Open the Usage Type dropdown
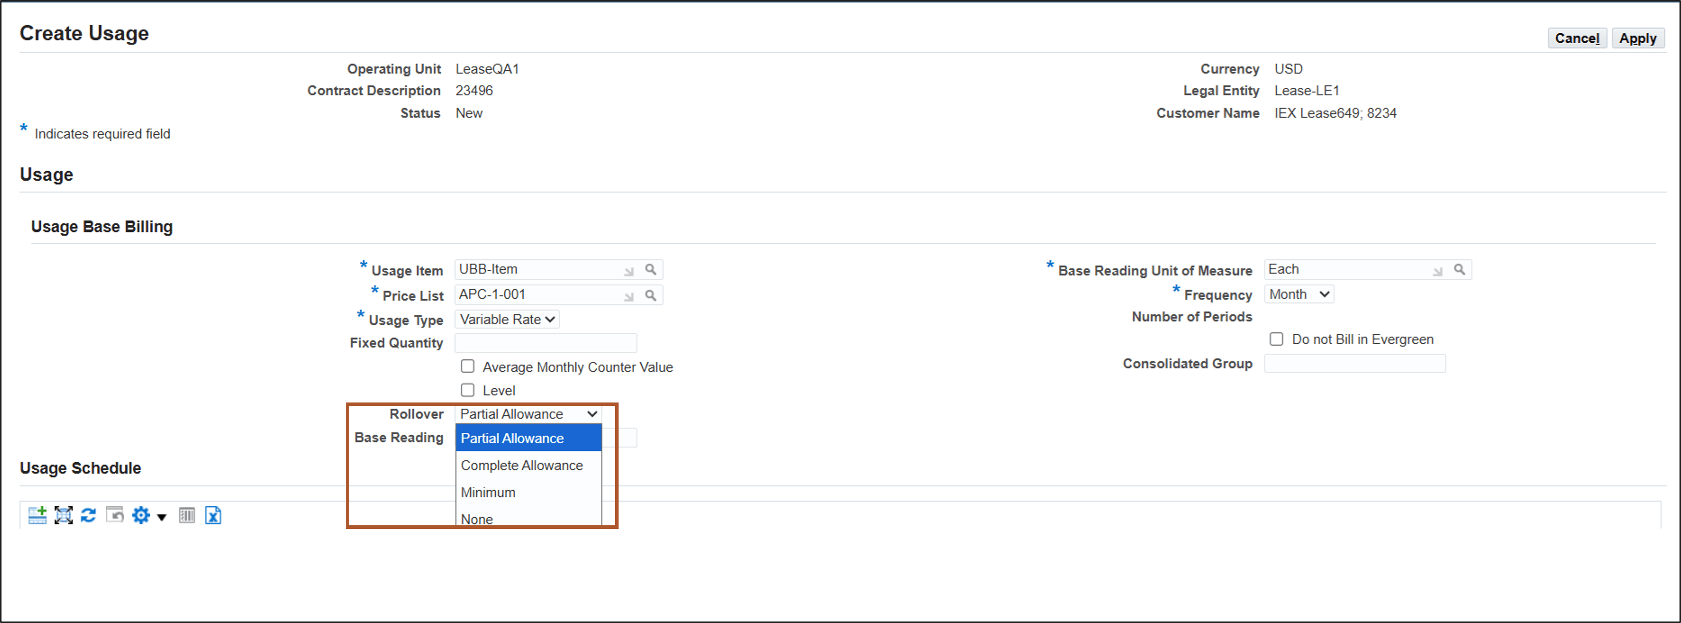The image size is (1681, 623). click(x=506, y=319)
